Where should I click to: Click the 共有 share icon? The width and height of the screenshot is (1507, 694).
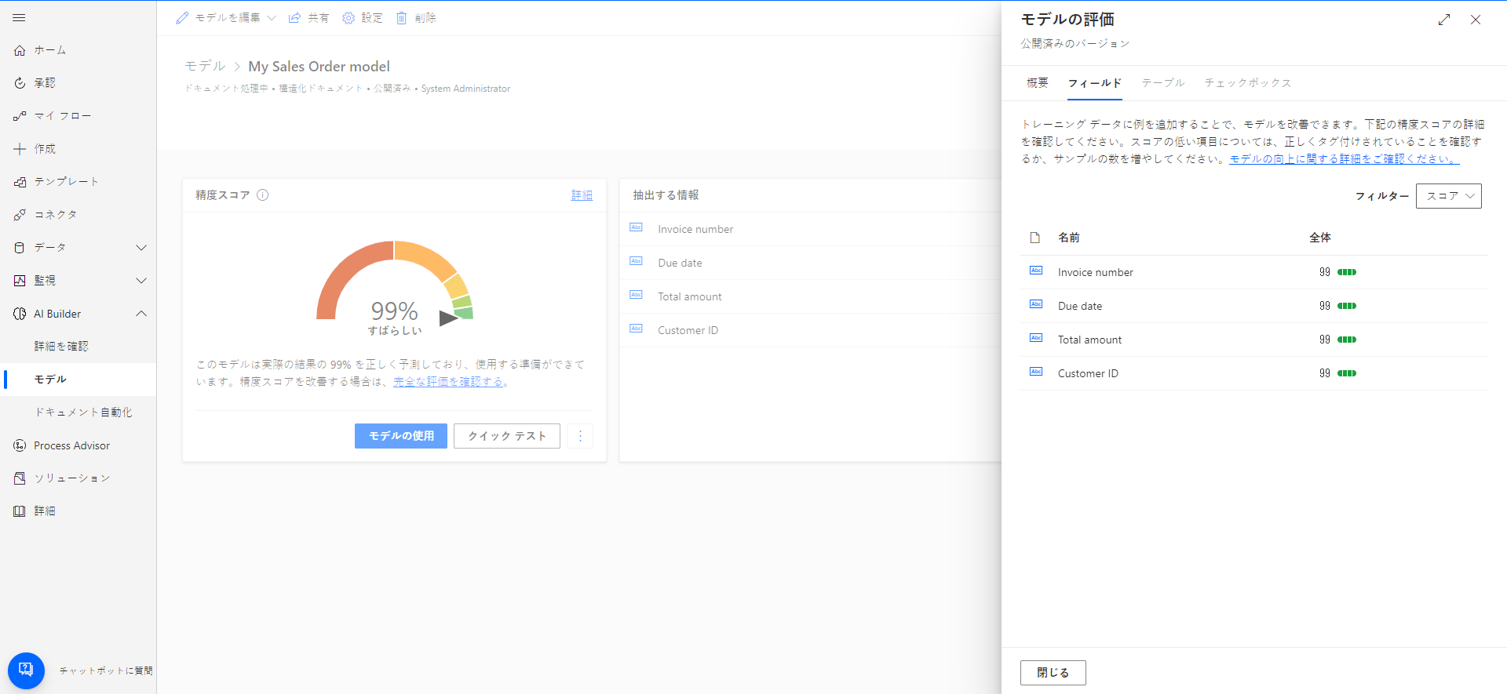coord(294,17)
